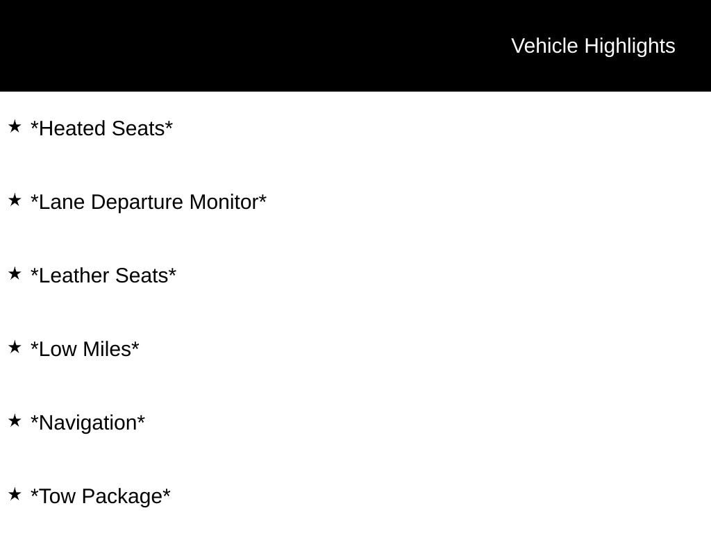Choose the Tow Package highlight entry

[100, 496]
